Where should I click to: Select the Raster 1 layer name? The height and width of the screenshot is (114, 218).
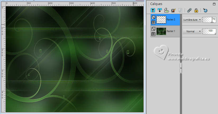[171, 31]
